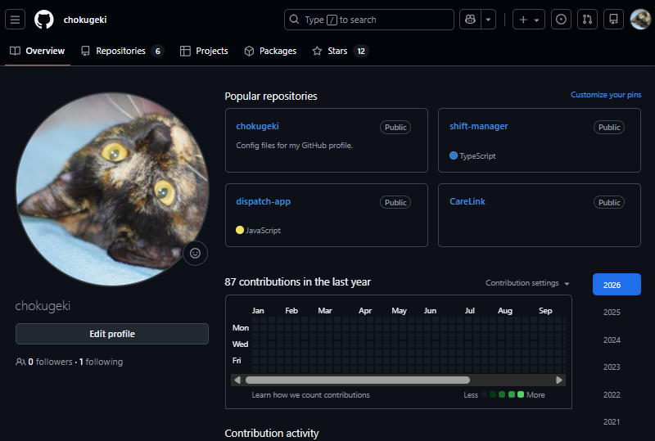655x441 pixels.
Task: Click the contribution graph horizontal scrollbar
Action: pyautogui.click(x=358, y=380)
